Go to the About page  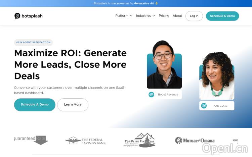[177, 16]
